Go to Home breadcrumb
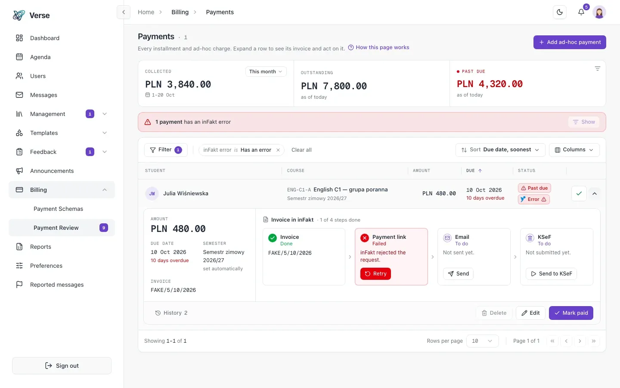 [x=146, y=12]
